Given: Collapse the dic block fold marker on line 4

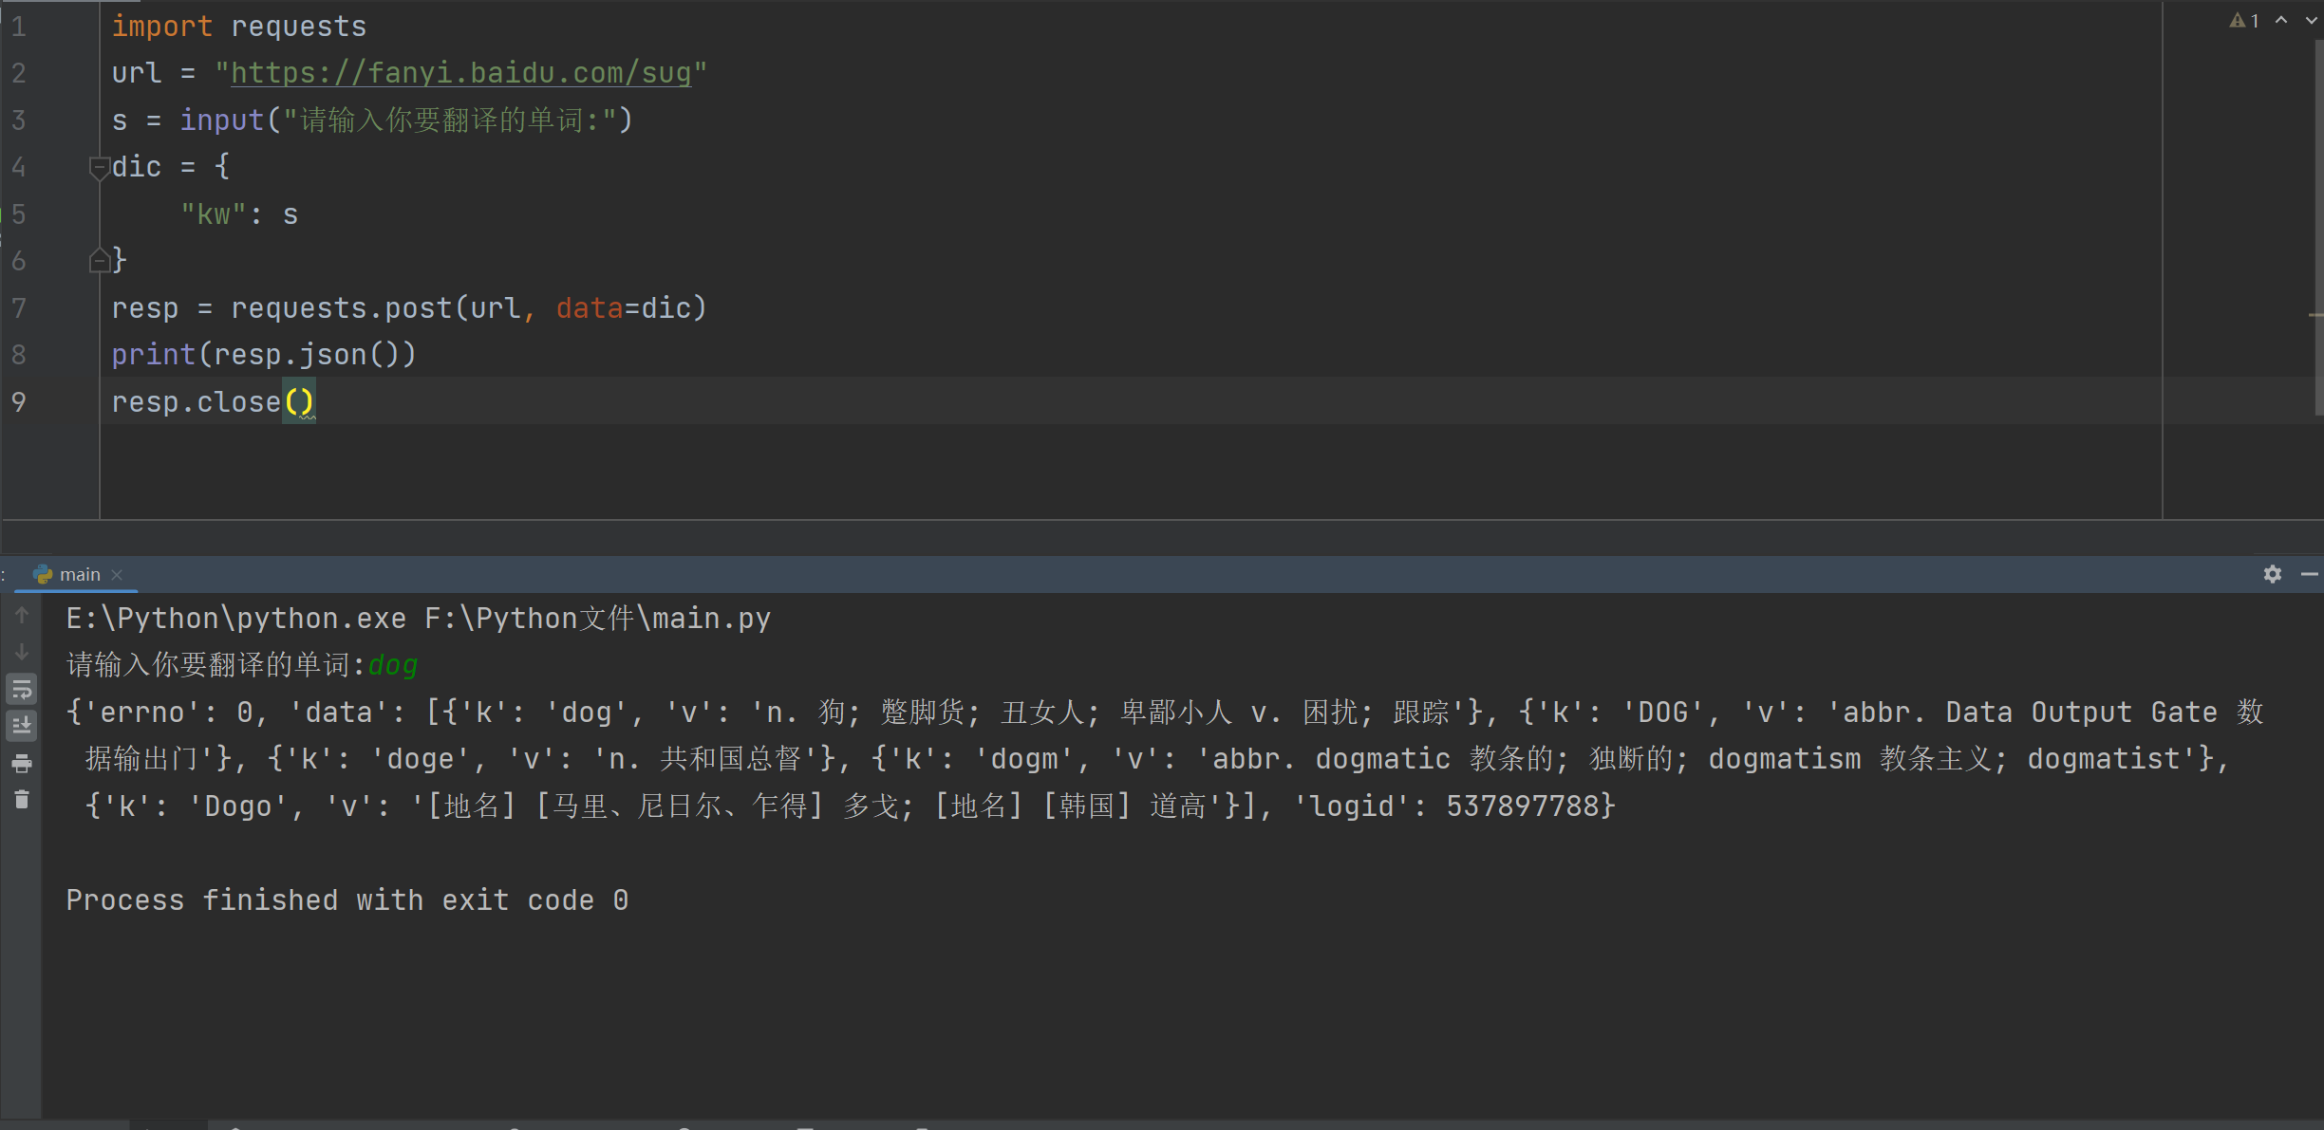Looking at the screenshot, I should tap(99, 168).
